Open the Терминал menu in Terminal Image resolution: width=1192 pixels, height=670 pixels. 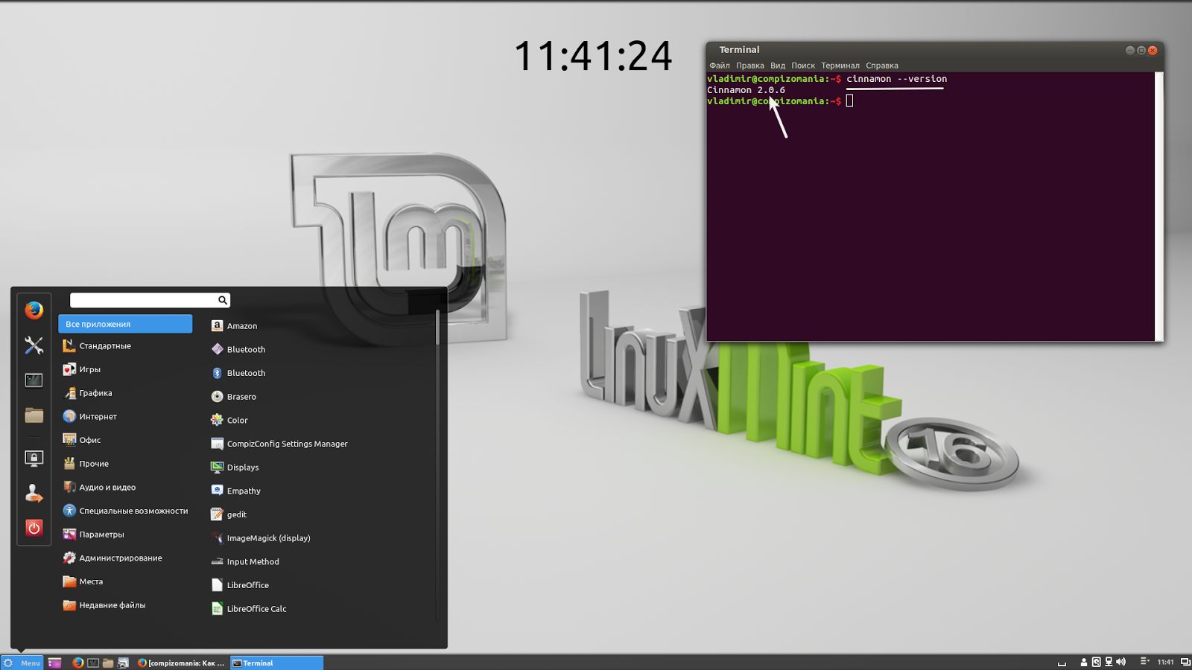(840, 66)
